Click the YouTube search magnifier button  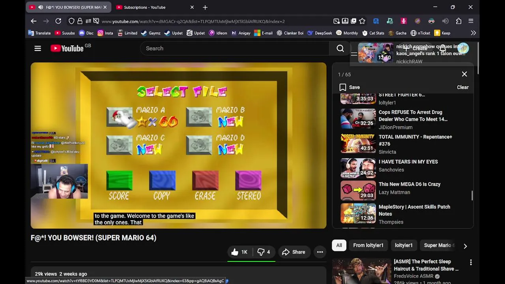pos(340,48)
